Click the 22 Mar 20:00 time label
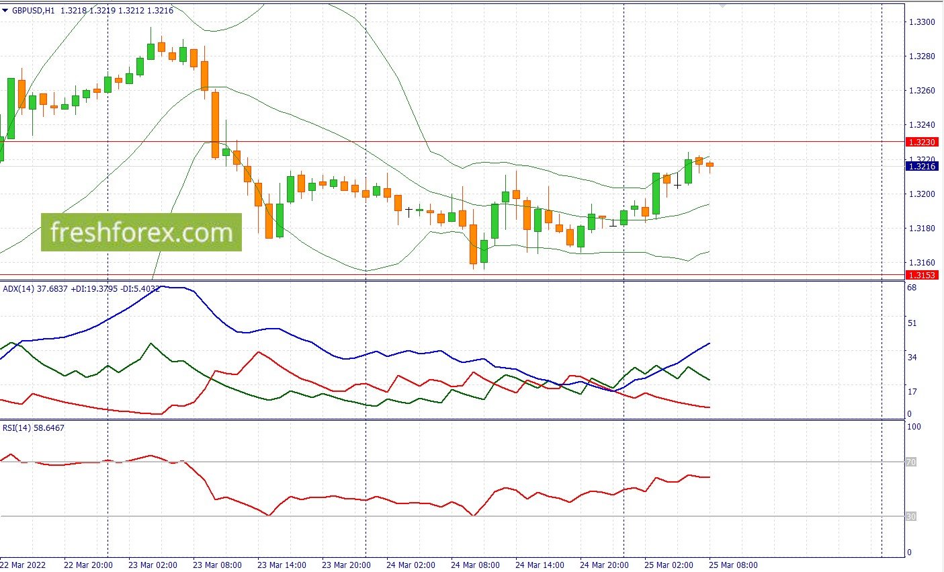Screen dimensions: 944x572 tap(88, 565)
